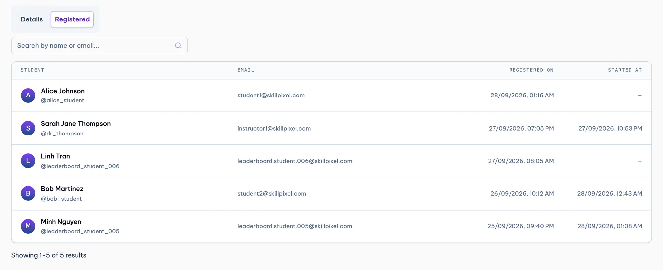Click the Minh Nguyen name
The height and width of the screenshot is (270, 663).
(x=61, y=222)
